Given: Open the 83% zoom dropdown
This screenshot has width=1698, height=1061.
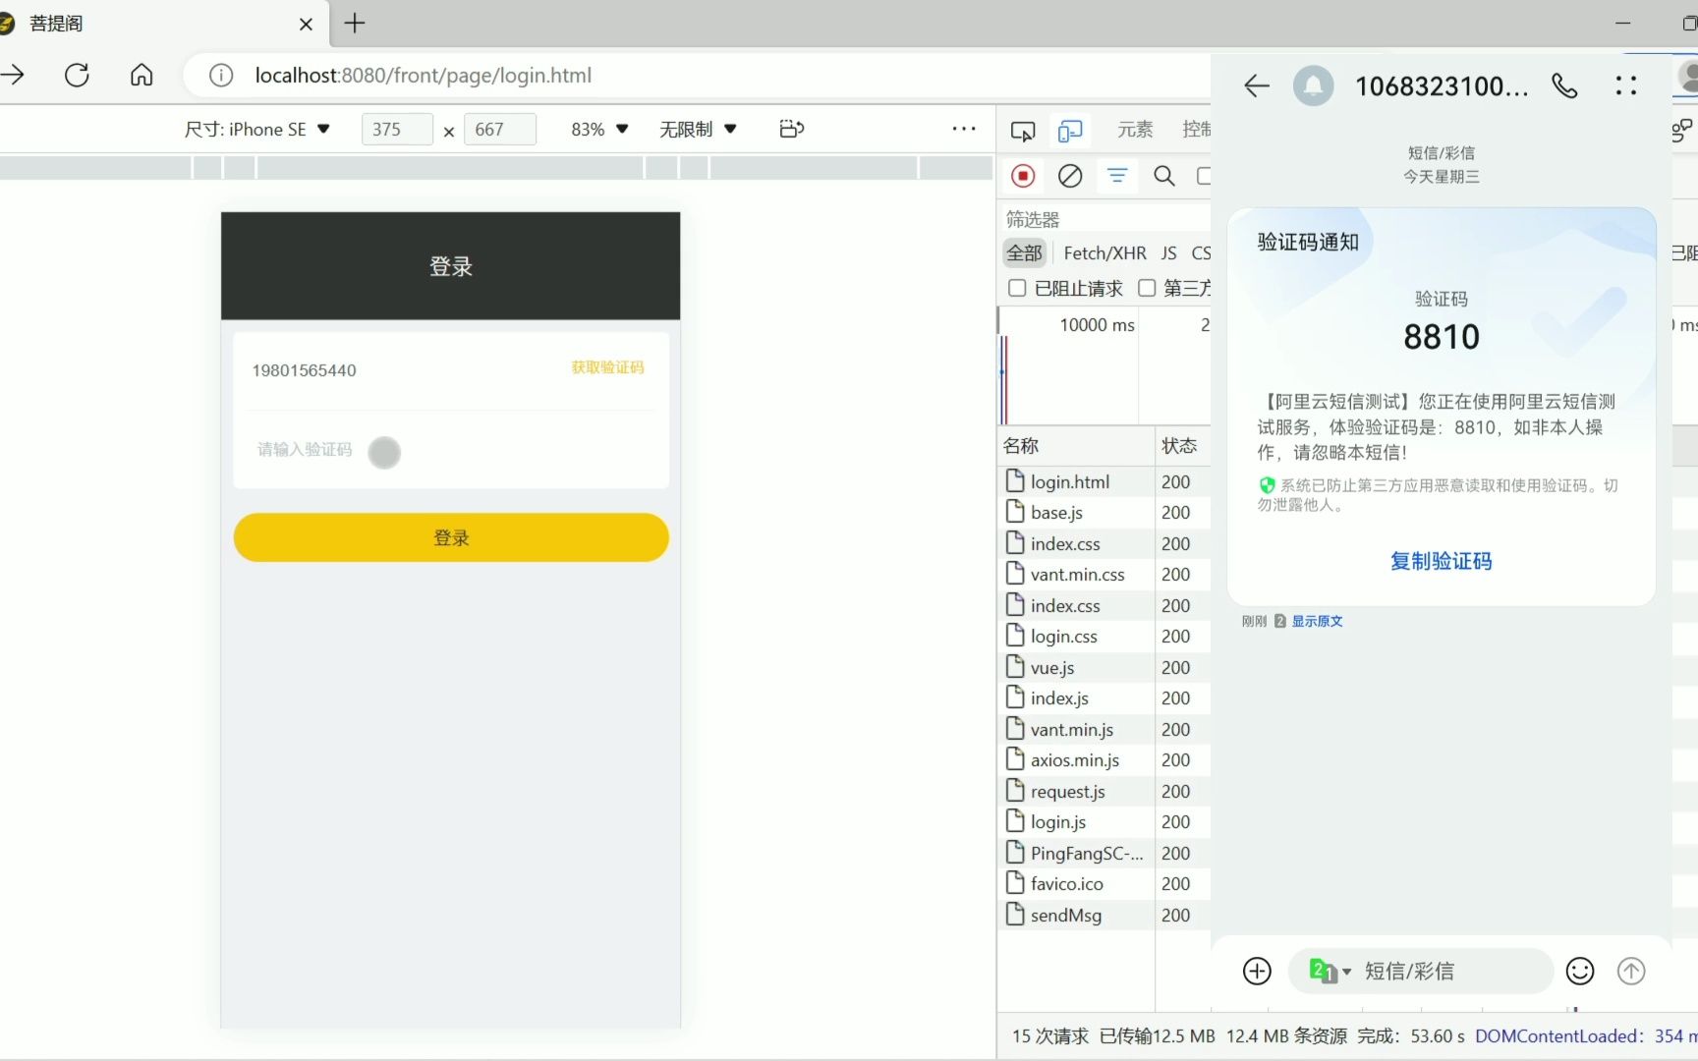Looking at the screenshot, I should click(598, 129).
